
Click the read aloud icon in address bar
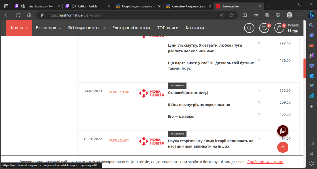click(222, 15)
